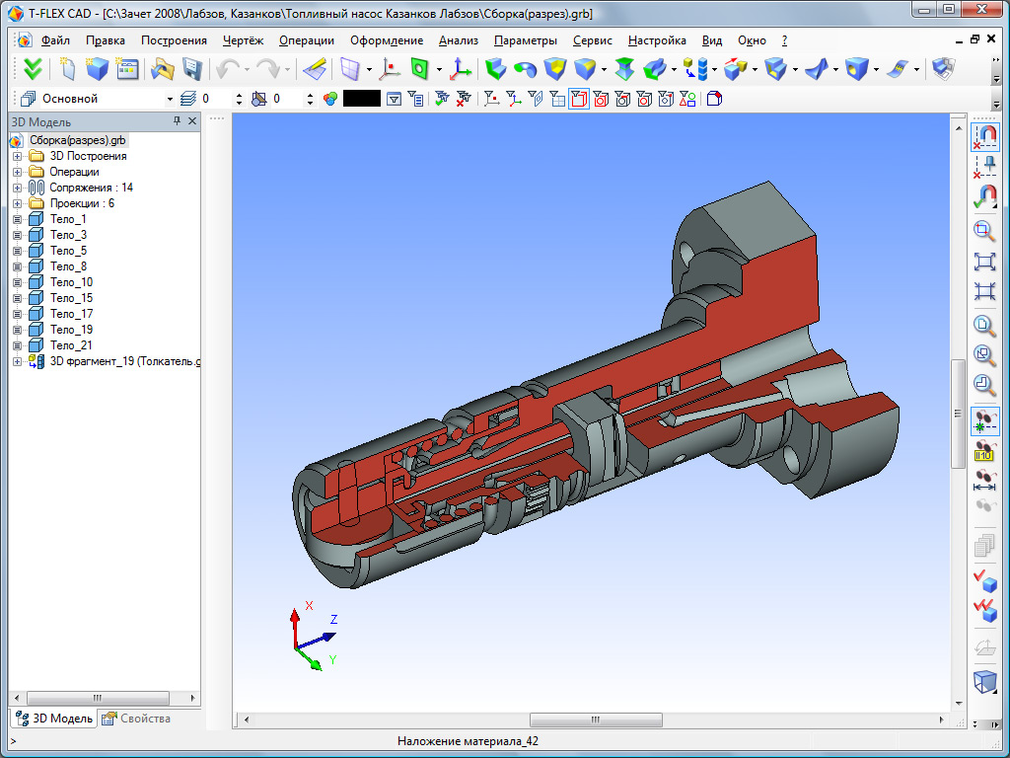This screenshot has width=1010, height=758.
Task: Toggle the highlighted selection filter button
Action: pos(578,99)
